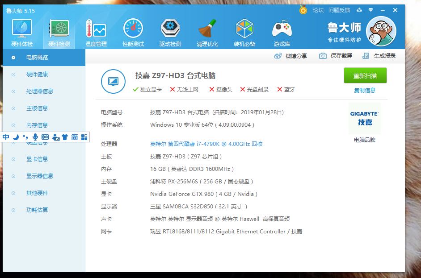Click the Nvidia GeForce GTX 980 text
The image size is (421, 278).
204,194
